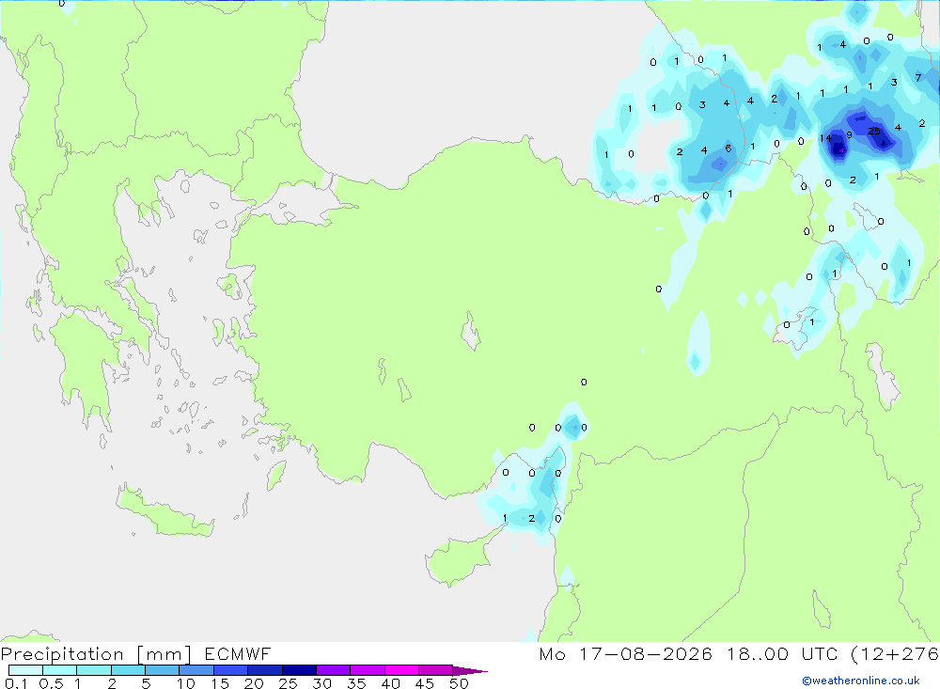Screen dimensions: 940x689
Task: Click the '7' precipitation value on the map
Action: [x=917, y=78]
